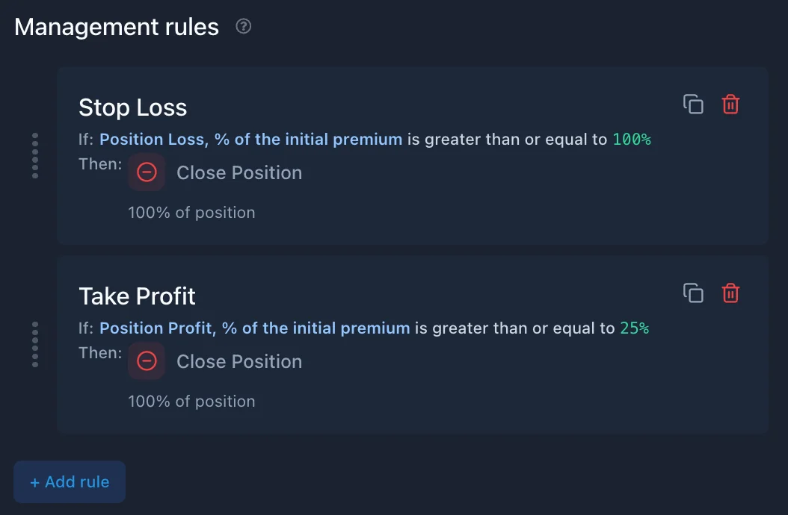Open the Management rules help icon
Viewport: 788px width, 515px height.
pos(244,26)
